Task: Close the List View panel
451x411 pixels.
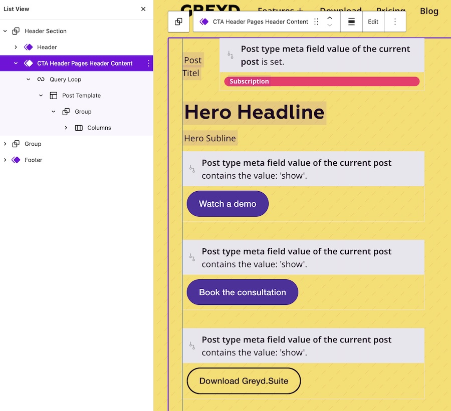Action: pos(143,9)
